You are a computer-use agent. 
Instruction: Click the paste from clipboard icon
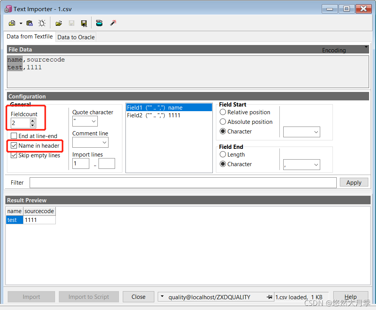[x=30, y=23]
